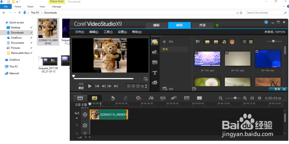Viewport: 289px width, 144px height.
Task: Toggle show audio files filter in library
Action: 224,42
